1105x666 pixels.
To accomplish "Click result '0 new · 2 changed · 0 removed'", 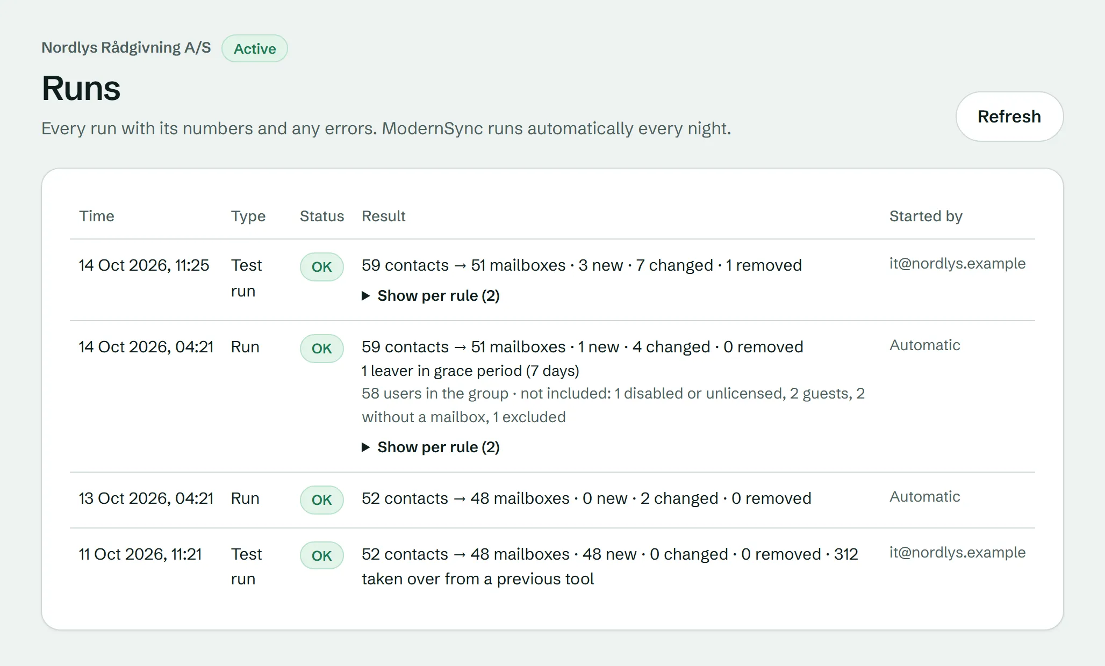I will tap(697, 498).
